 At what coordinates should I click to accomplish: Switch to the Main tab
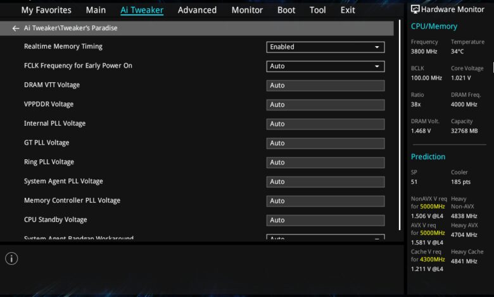click(96, 10)
